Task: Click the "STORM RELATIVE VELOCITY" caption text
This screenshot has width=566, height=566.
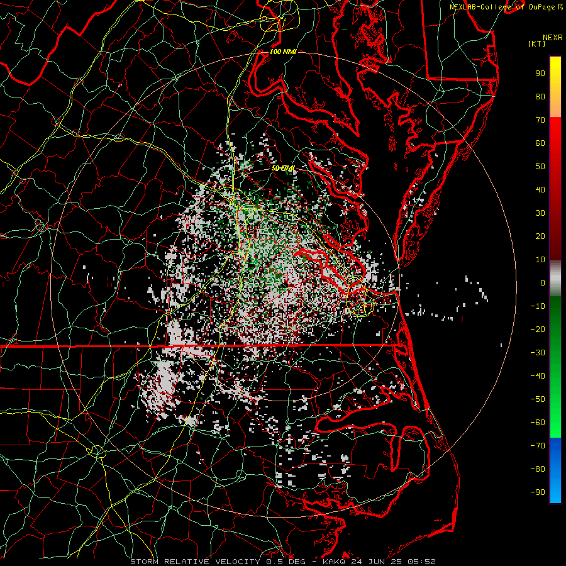Action: (x=195, y=562)
